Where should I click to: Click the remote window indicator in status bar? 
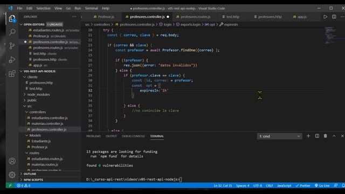[x=10, y=185]
